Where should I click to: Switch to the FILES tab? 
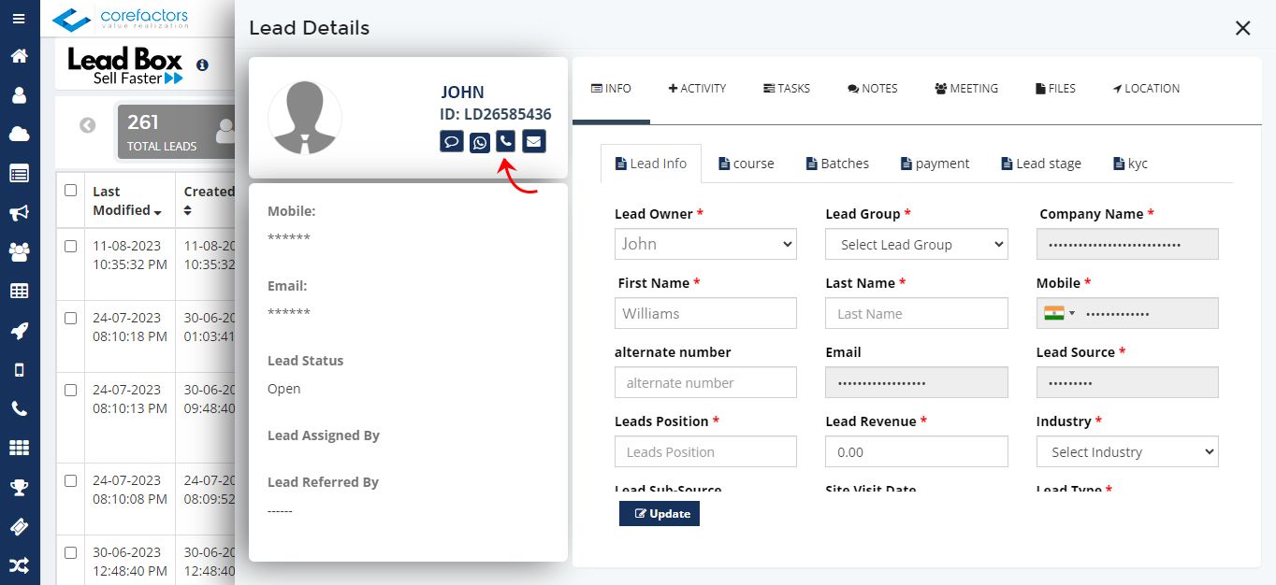tap(1056, 89)
